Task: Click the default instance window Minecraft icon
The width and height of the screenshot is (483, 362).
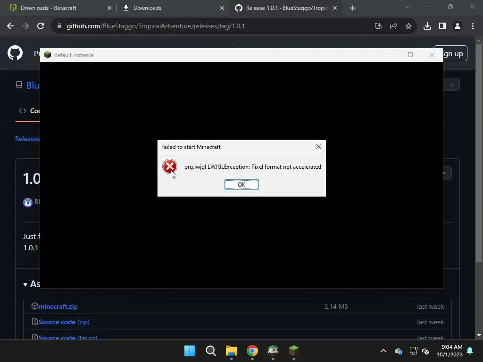Action: point(48,55)
